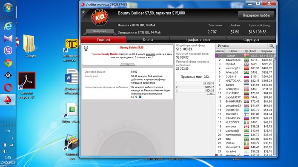The height and width of the screenshot is (167, 298).
Task: Open the black diamond spiral taskbar app
Action: pos(8,75)
